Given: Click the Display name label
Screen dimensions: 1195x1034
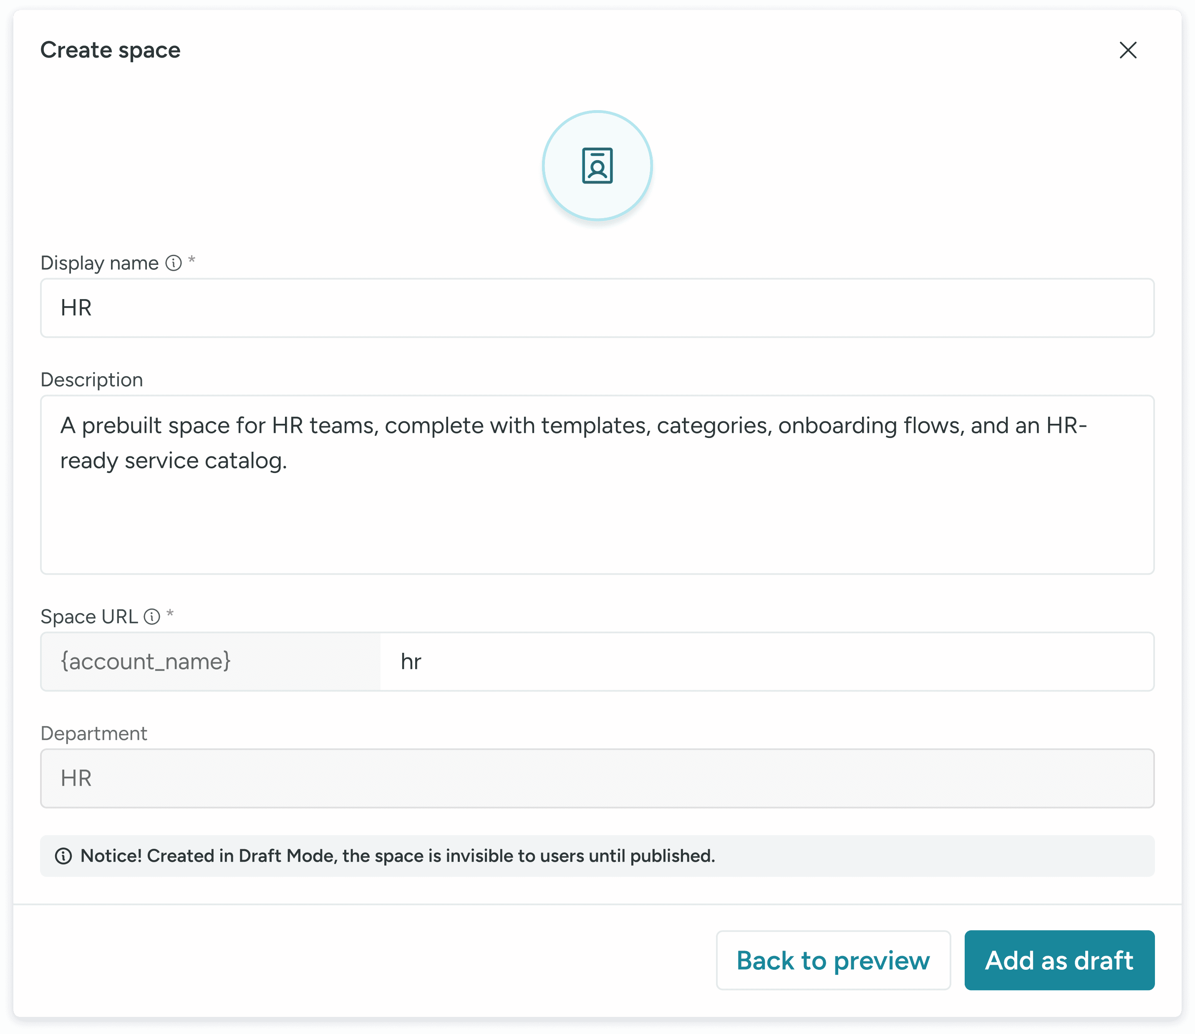Looking at the screenshot, I should pyautogui.click(x=99, y=263).
